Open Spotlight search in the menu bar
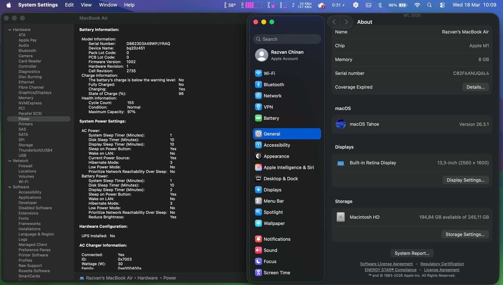Image resolution: width=503 pixels, height=285 pixels. tap(429, 5)
